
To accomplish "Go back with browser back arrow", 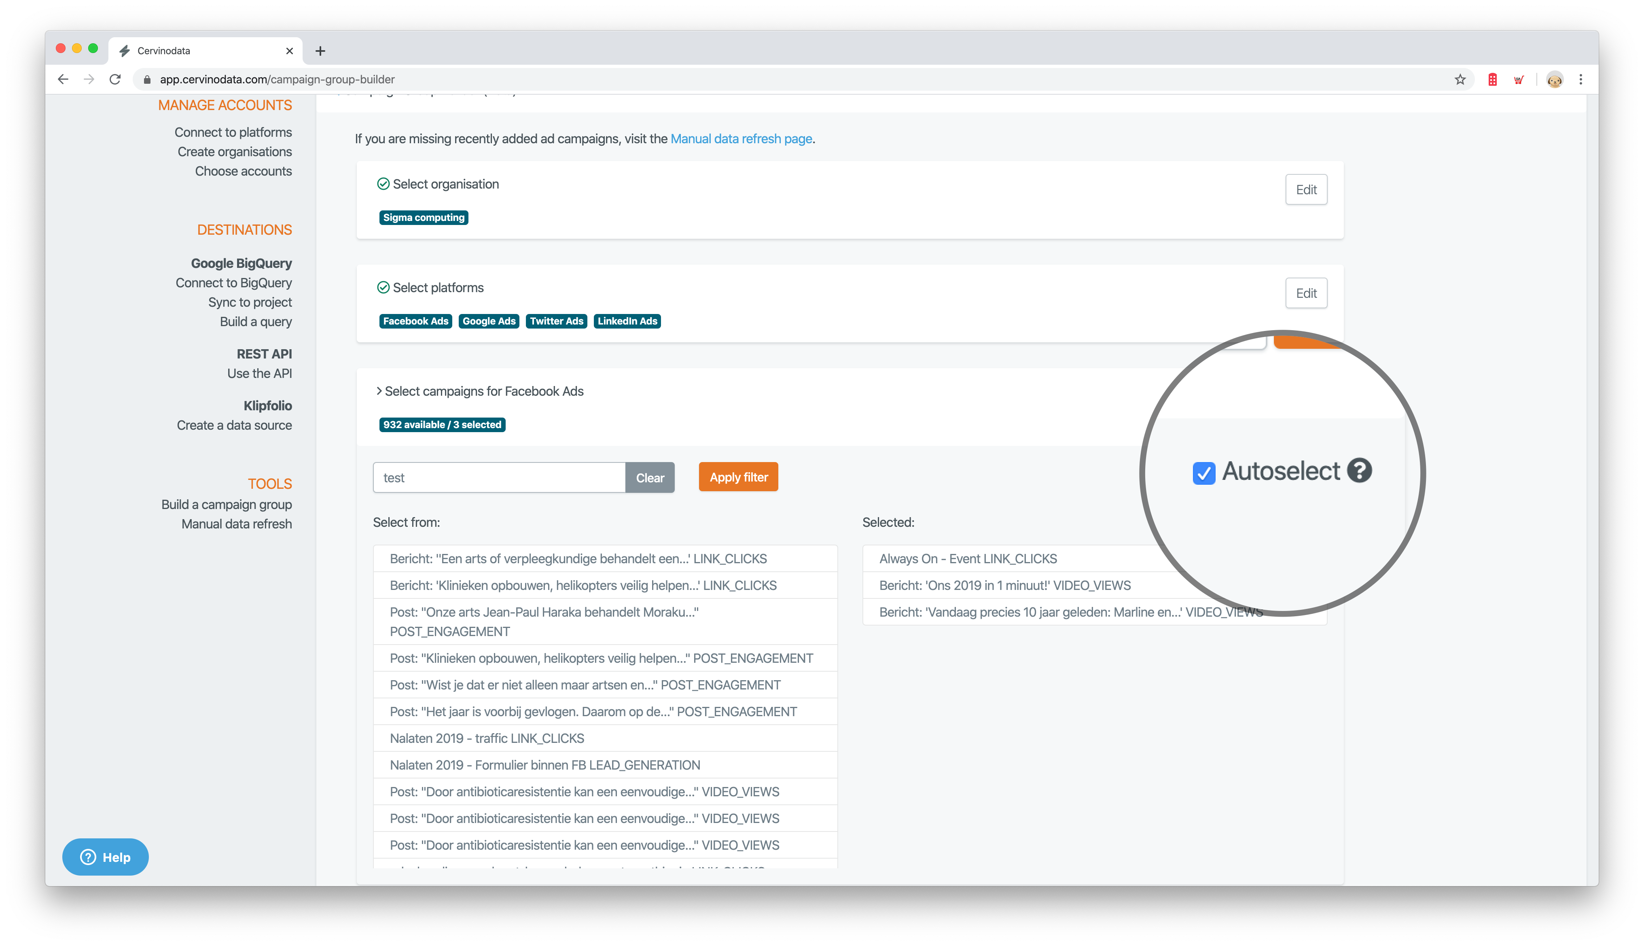I will click(63, 79).
